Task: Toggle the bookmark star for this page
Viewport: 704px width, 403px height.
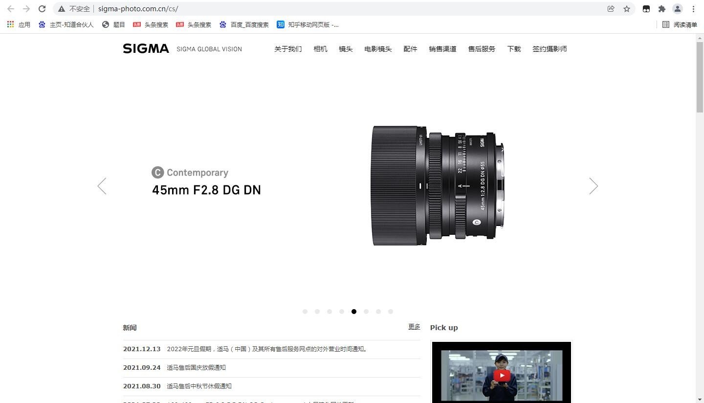Action: (x=627, y=8)
